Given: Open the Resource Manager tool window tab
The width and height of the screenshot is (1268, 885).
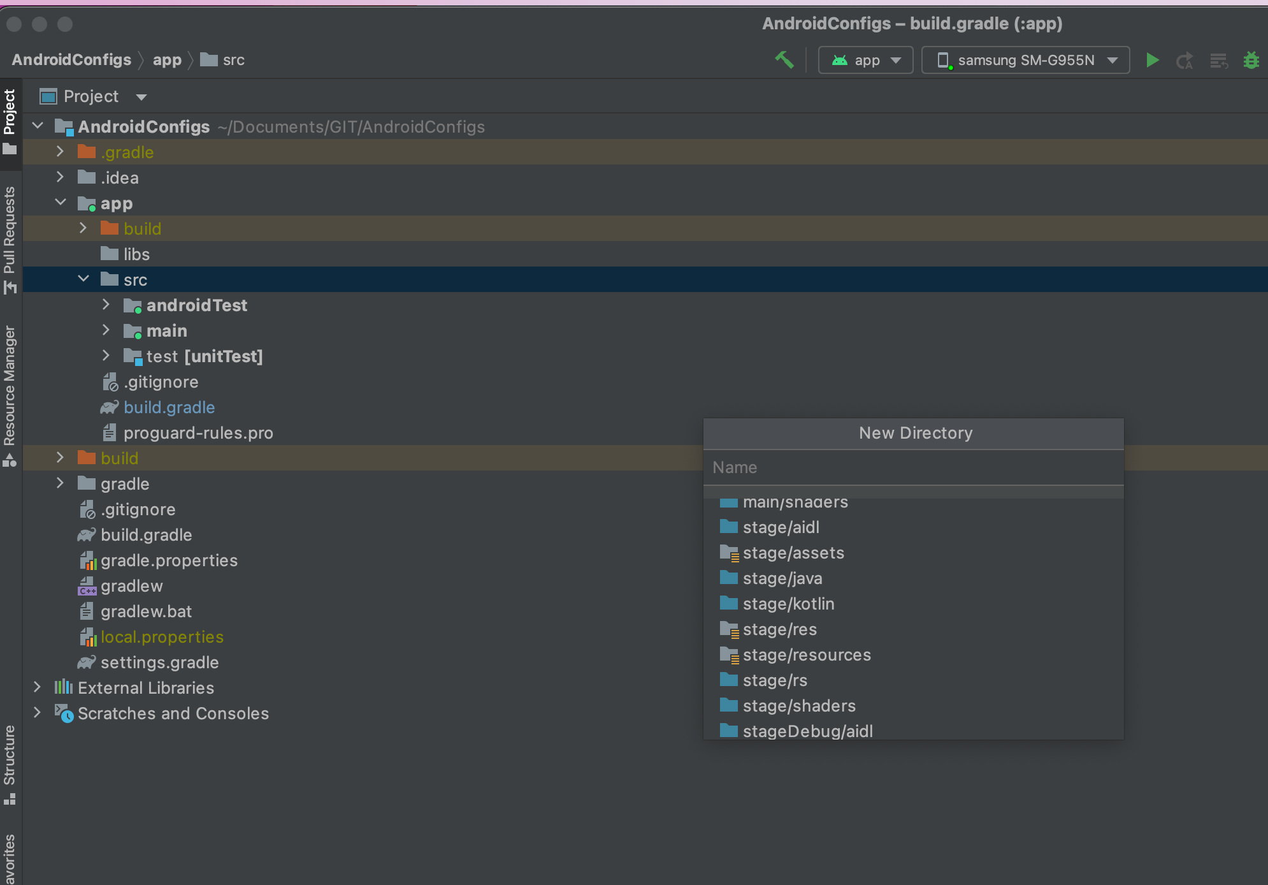Looking at the screenshot, I should click(x=10, y=395).
